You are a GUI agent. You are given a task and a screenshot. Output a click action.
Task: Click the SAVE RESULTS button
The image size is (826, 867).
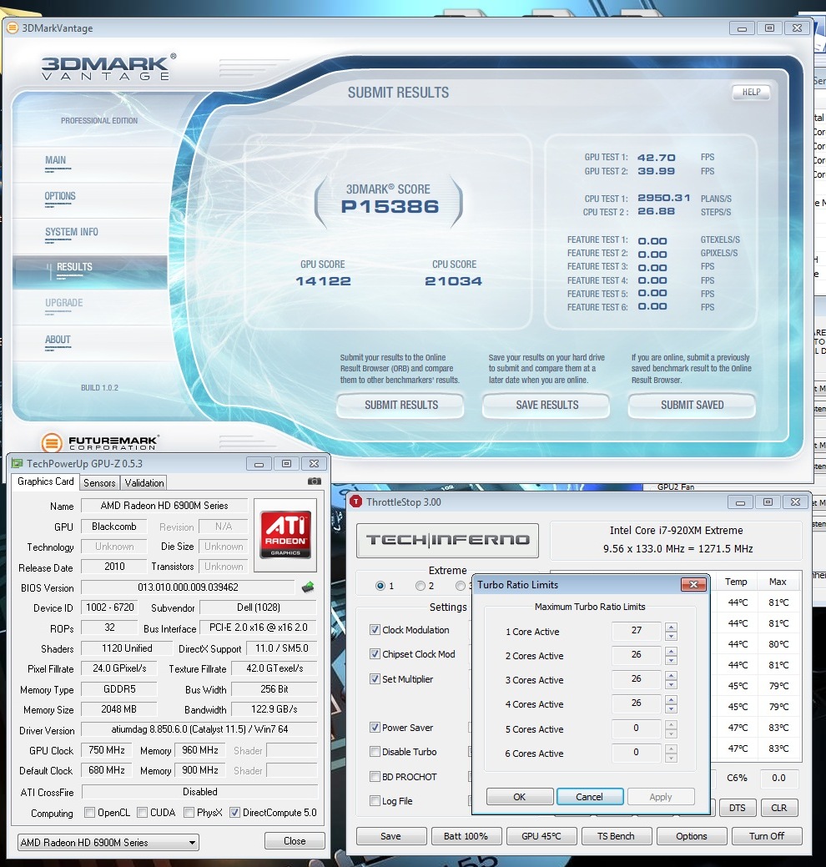(546, 406)
